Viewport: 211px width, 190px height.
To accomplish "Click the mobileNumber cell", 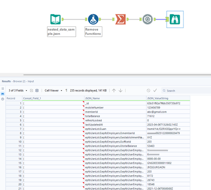I will coord(116,108).
